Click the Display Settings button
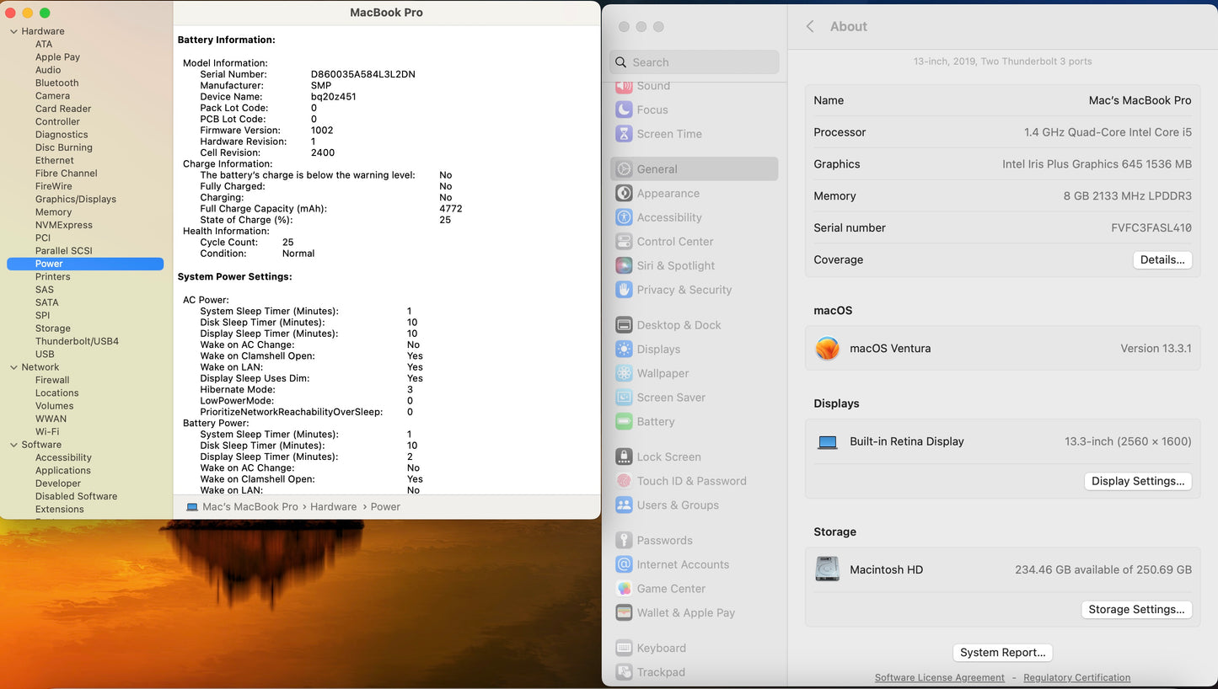The width and height of the screenshot is (1218, 689). (1137, 481)
